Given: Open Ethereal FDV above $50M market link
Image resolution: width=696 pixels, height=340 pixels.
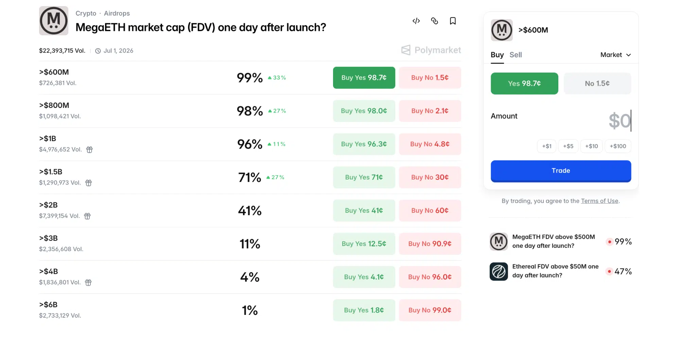Looking at the screenshot, I should 555,271.
